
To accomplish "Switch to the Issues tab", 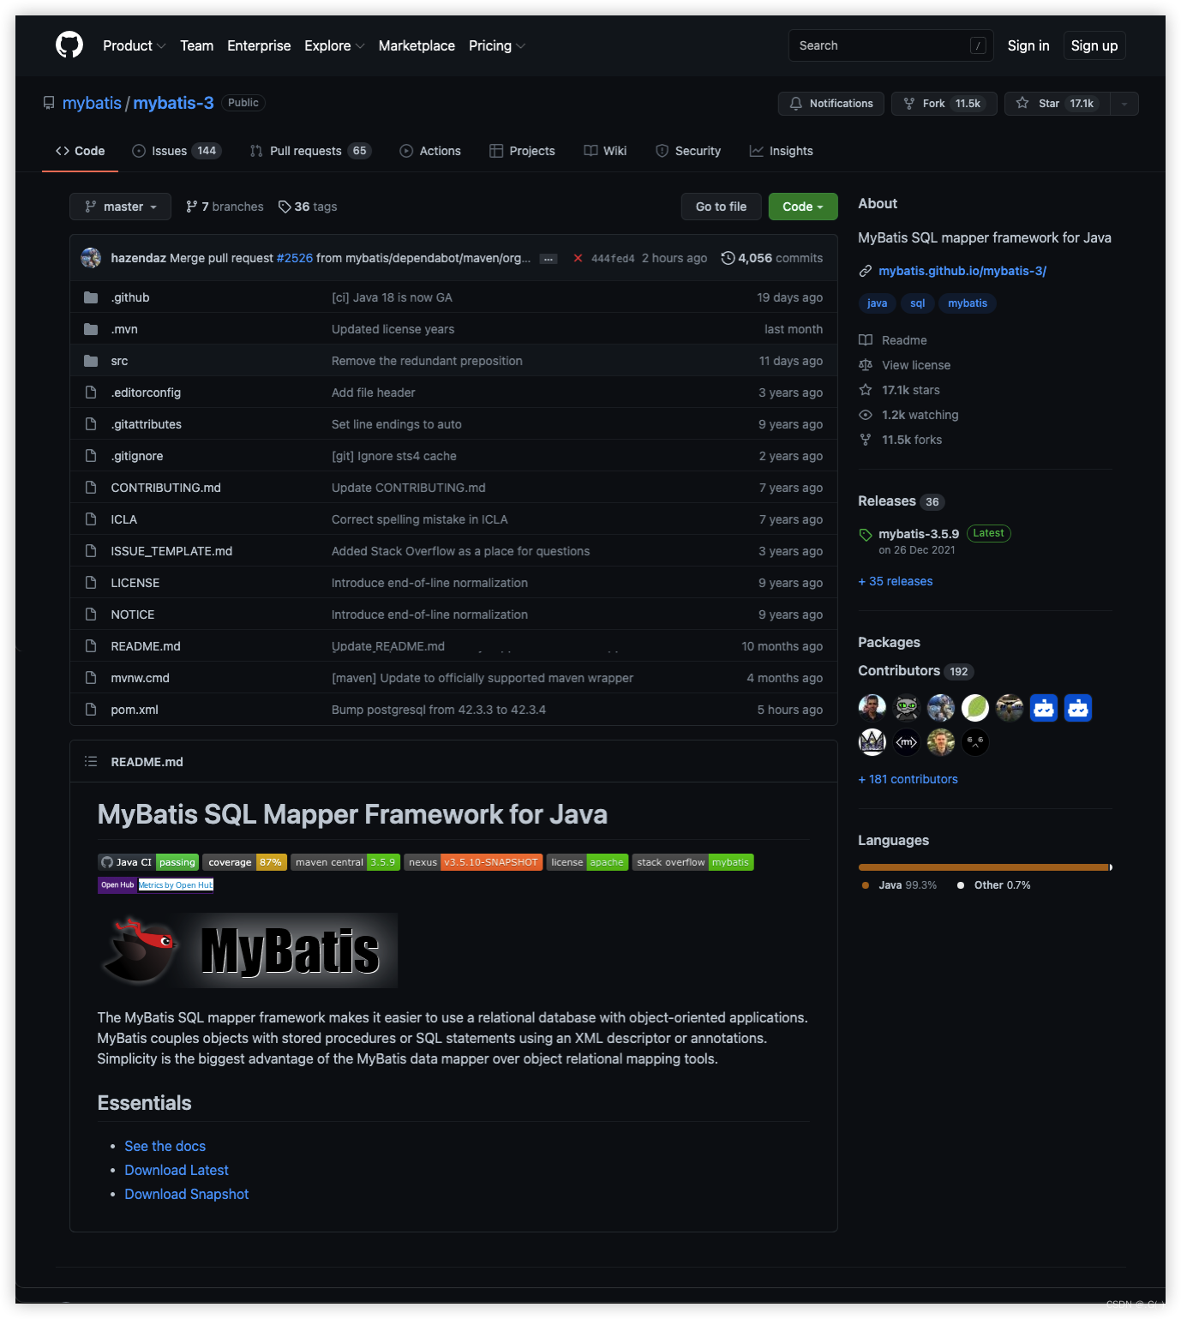I will [x=177, y=151].
